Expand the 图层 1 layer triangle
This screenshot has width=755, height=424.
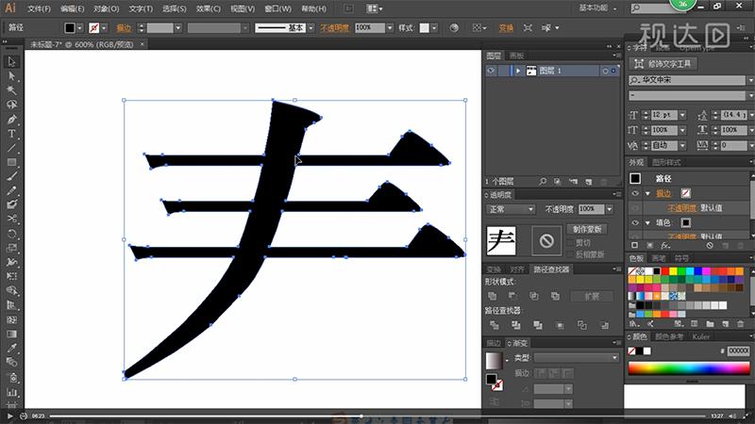pos(518,71)
